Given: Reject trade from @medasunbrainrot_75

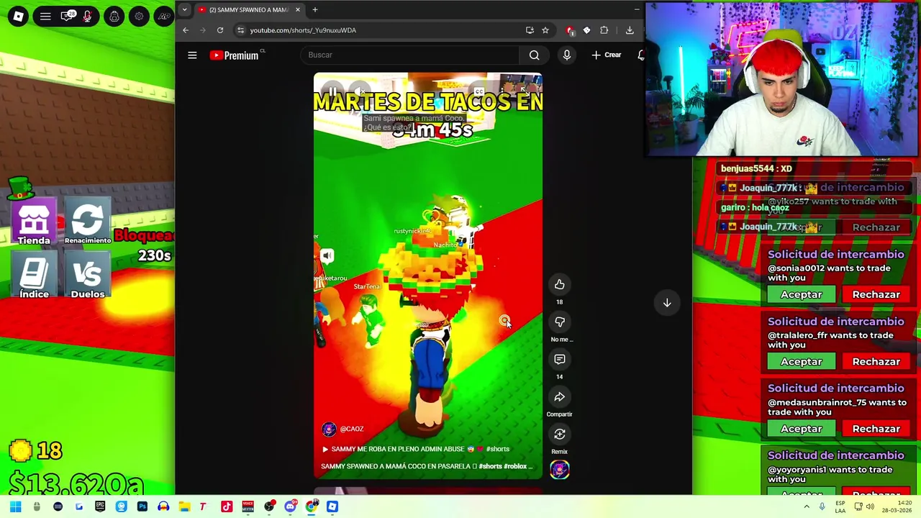Looking at the screenshot, I should [876, 429].
